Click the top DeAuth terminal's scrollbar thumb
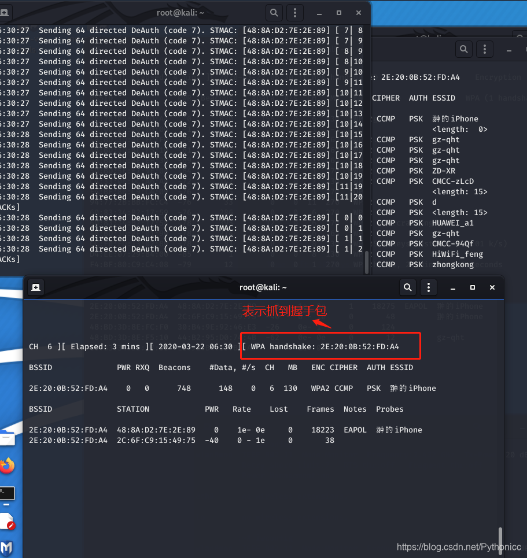Viewport: 527px width, 558px height. [367, 263]
